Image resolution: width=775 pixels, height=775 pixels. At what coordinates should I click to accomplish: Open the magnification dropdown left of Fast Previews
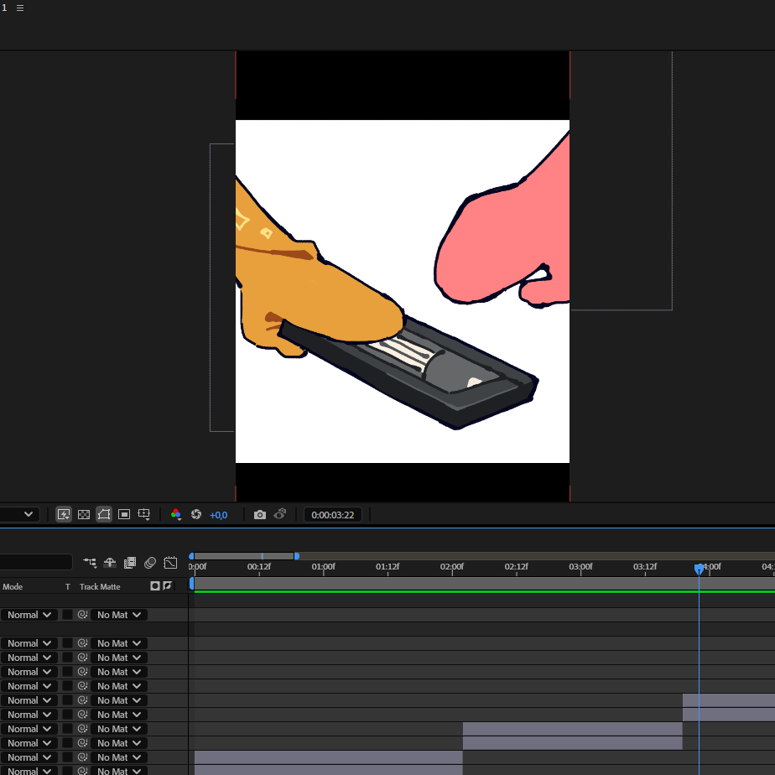pos(20,514)
